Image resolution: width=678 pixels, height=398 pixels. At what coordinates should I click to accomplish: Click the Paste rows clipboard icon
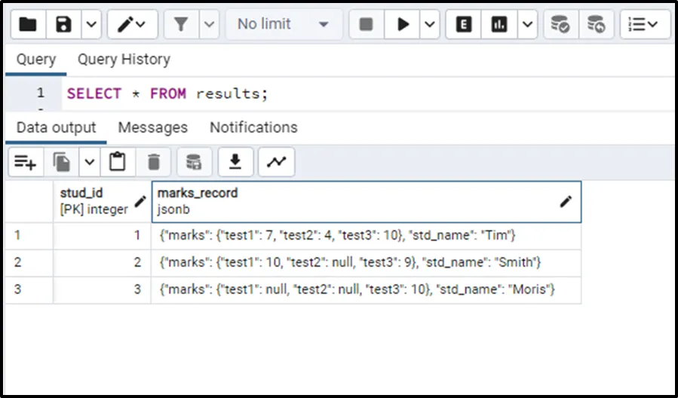117,161
